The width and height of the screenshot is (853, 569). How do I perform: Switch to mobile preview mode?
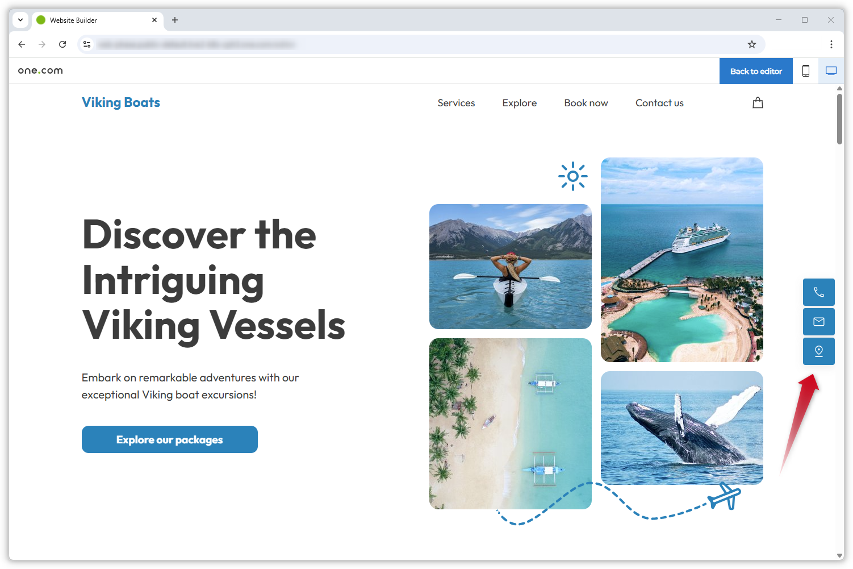pos(805,71)
